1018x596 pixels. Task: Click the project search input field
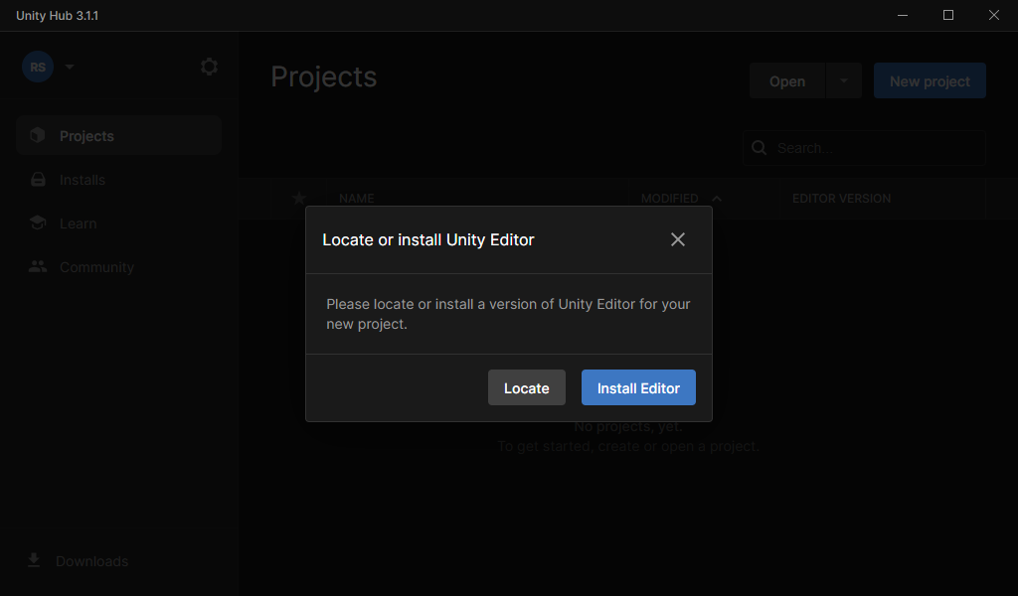[x=863, y=147]
